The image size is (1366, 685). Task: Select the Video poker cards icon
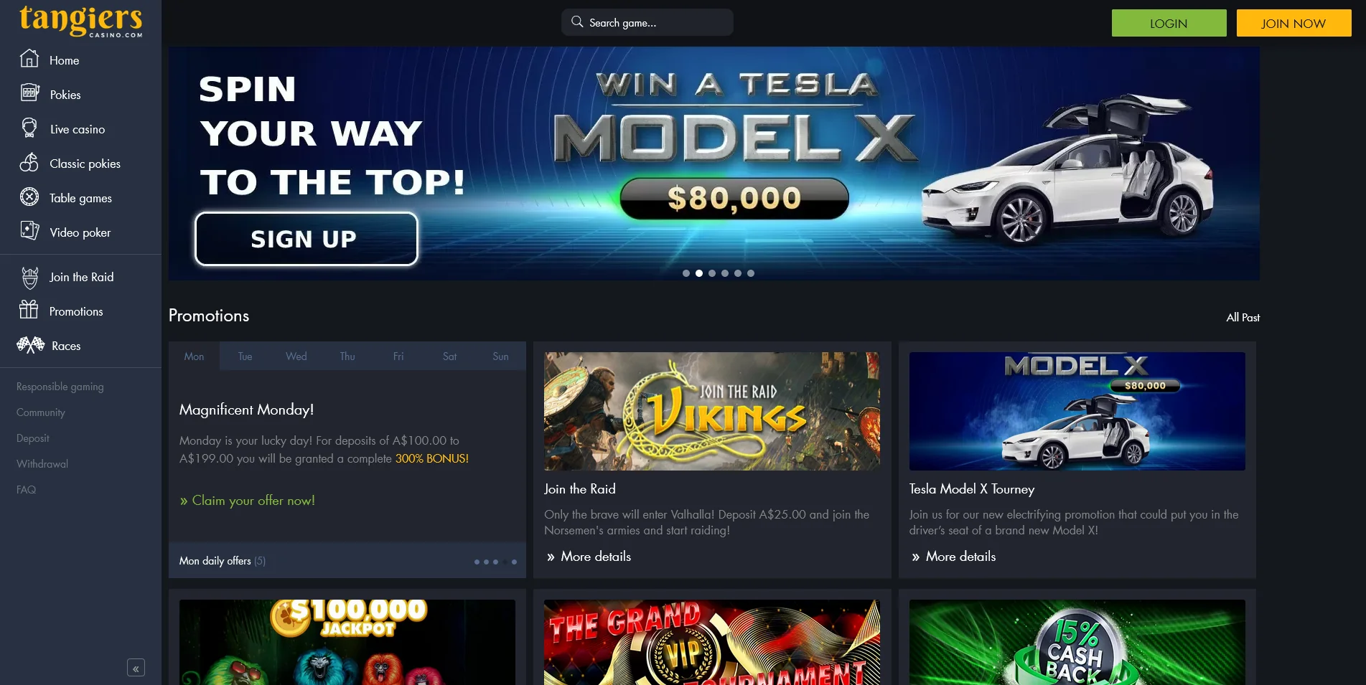pyautogui.click(x=29, y=231)
